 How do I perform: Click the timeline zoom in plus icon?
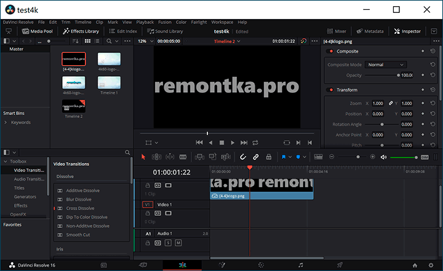tap(373, 157)
